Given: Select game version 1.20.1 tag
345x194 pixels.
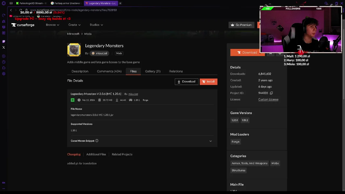Looking at the screenshot, I should (235, 120).
